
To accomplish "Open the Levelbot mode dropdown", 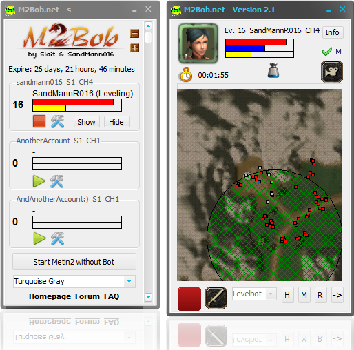I will 254,294.
